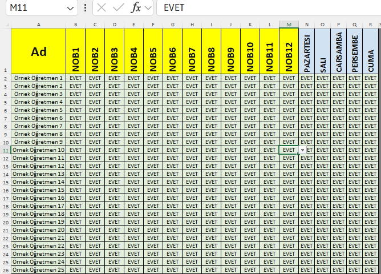381x274 pixels.
Task: Select the cell Örnek Öğretmen 1
Action: (38, 78)
